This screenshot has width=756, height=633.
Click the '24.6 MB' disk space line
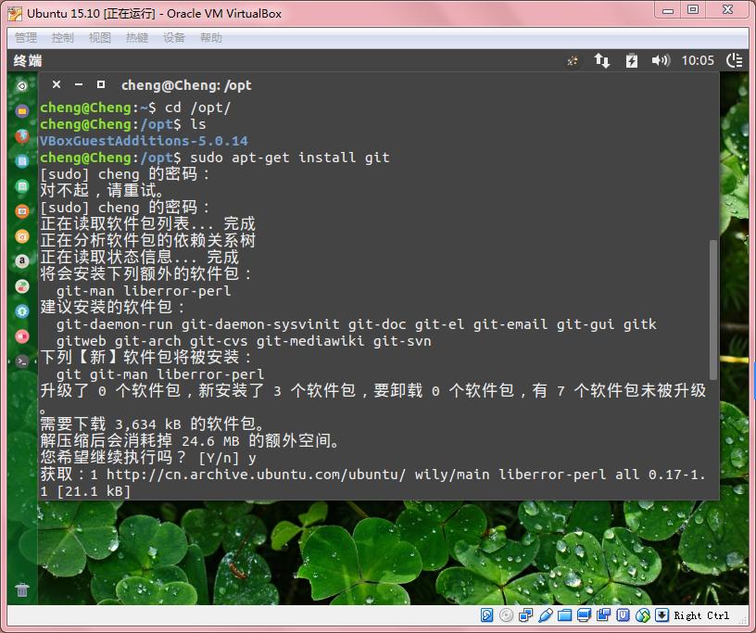click(190, 440)
